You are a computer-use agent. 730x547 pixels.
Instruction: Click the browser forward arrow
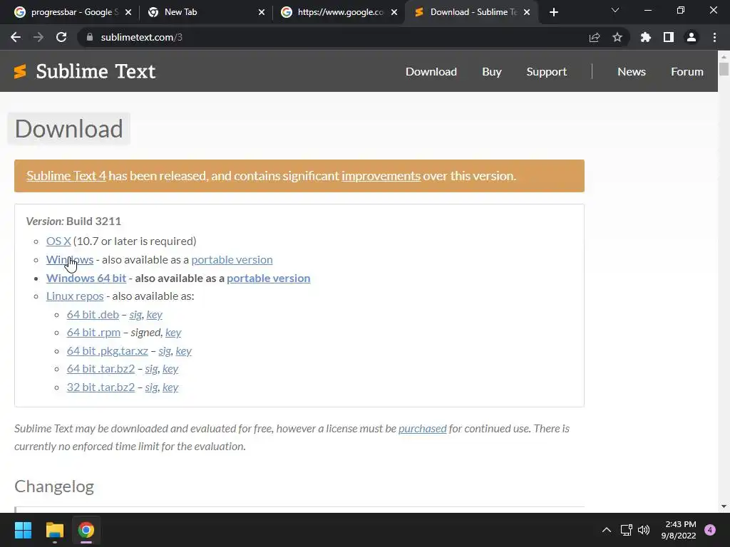(x=38, y=37)
